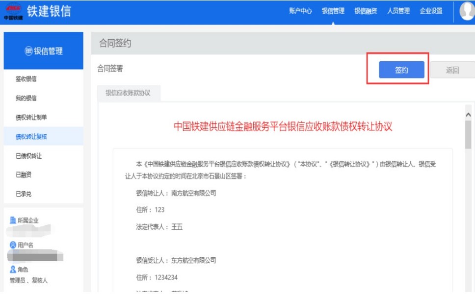Image resolution: width=475 pixels, height=294 pixels.
Task: Go to 已融资 in the sidebar
Action: (24, 175)
